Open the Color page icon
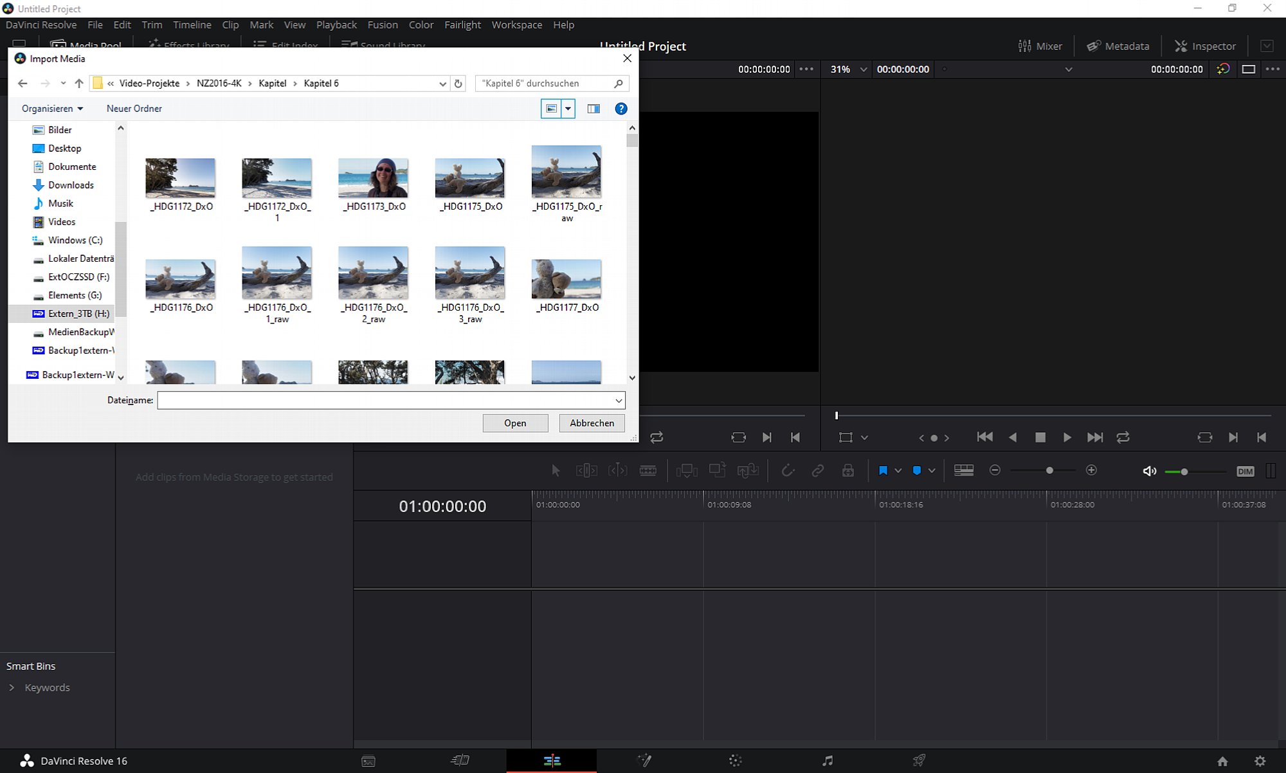The image size is (1286, 773). [736, 761]
